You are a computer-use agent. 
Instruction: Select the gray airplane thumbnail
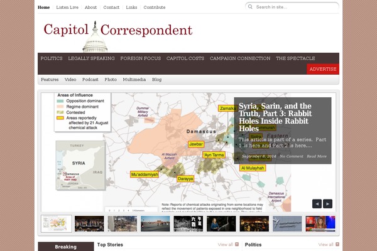287,223
